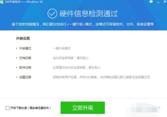Click the 360升级助手 Windows 10 title text

24,2
